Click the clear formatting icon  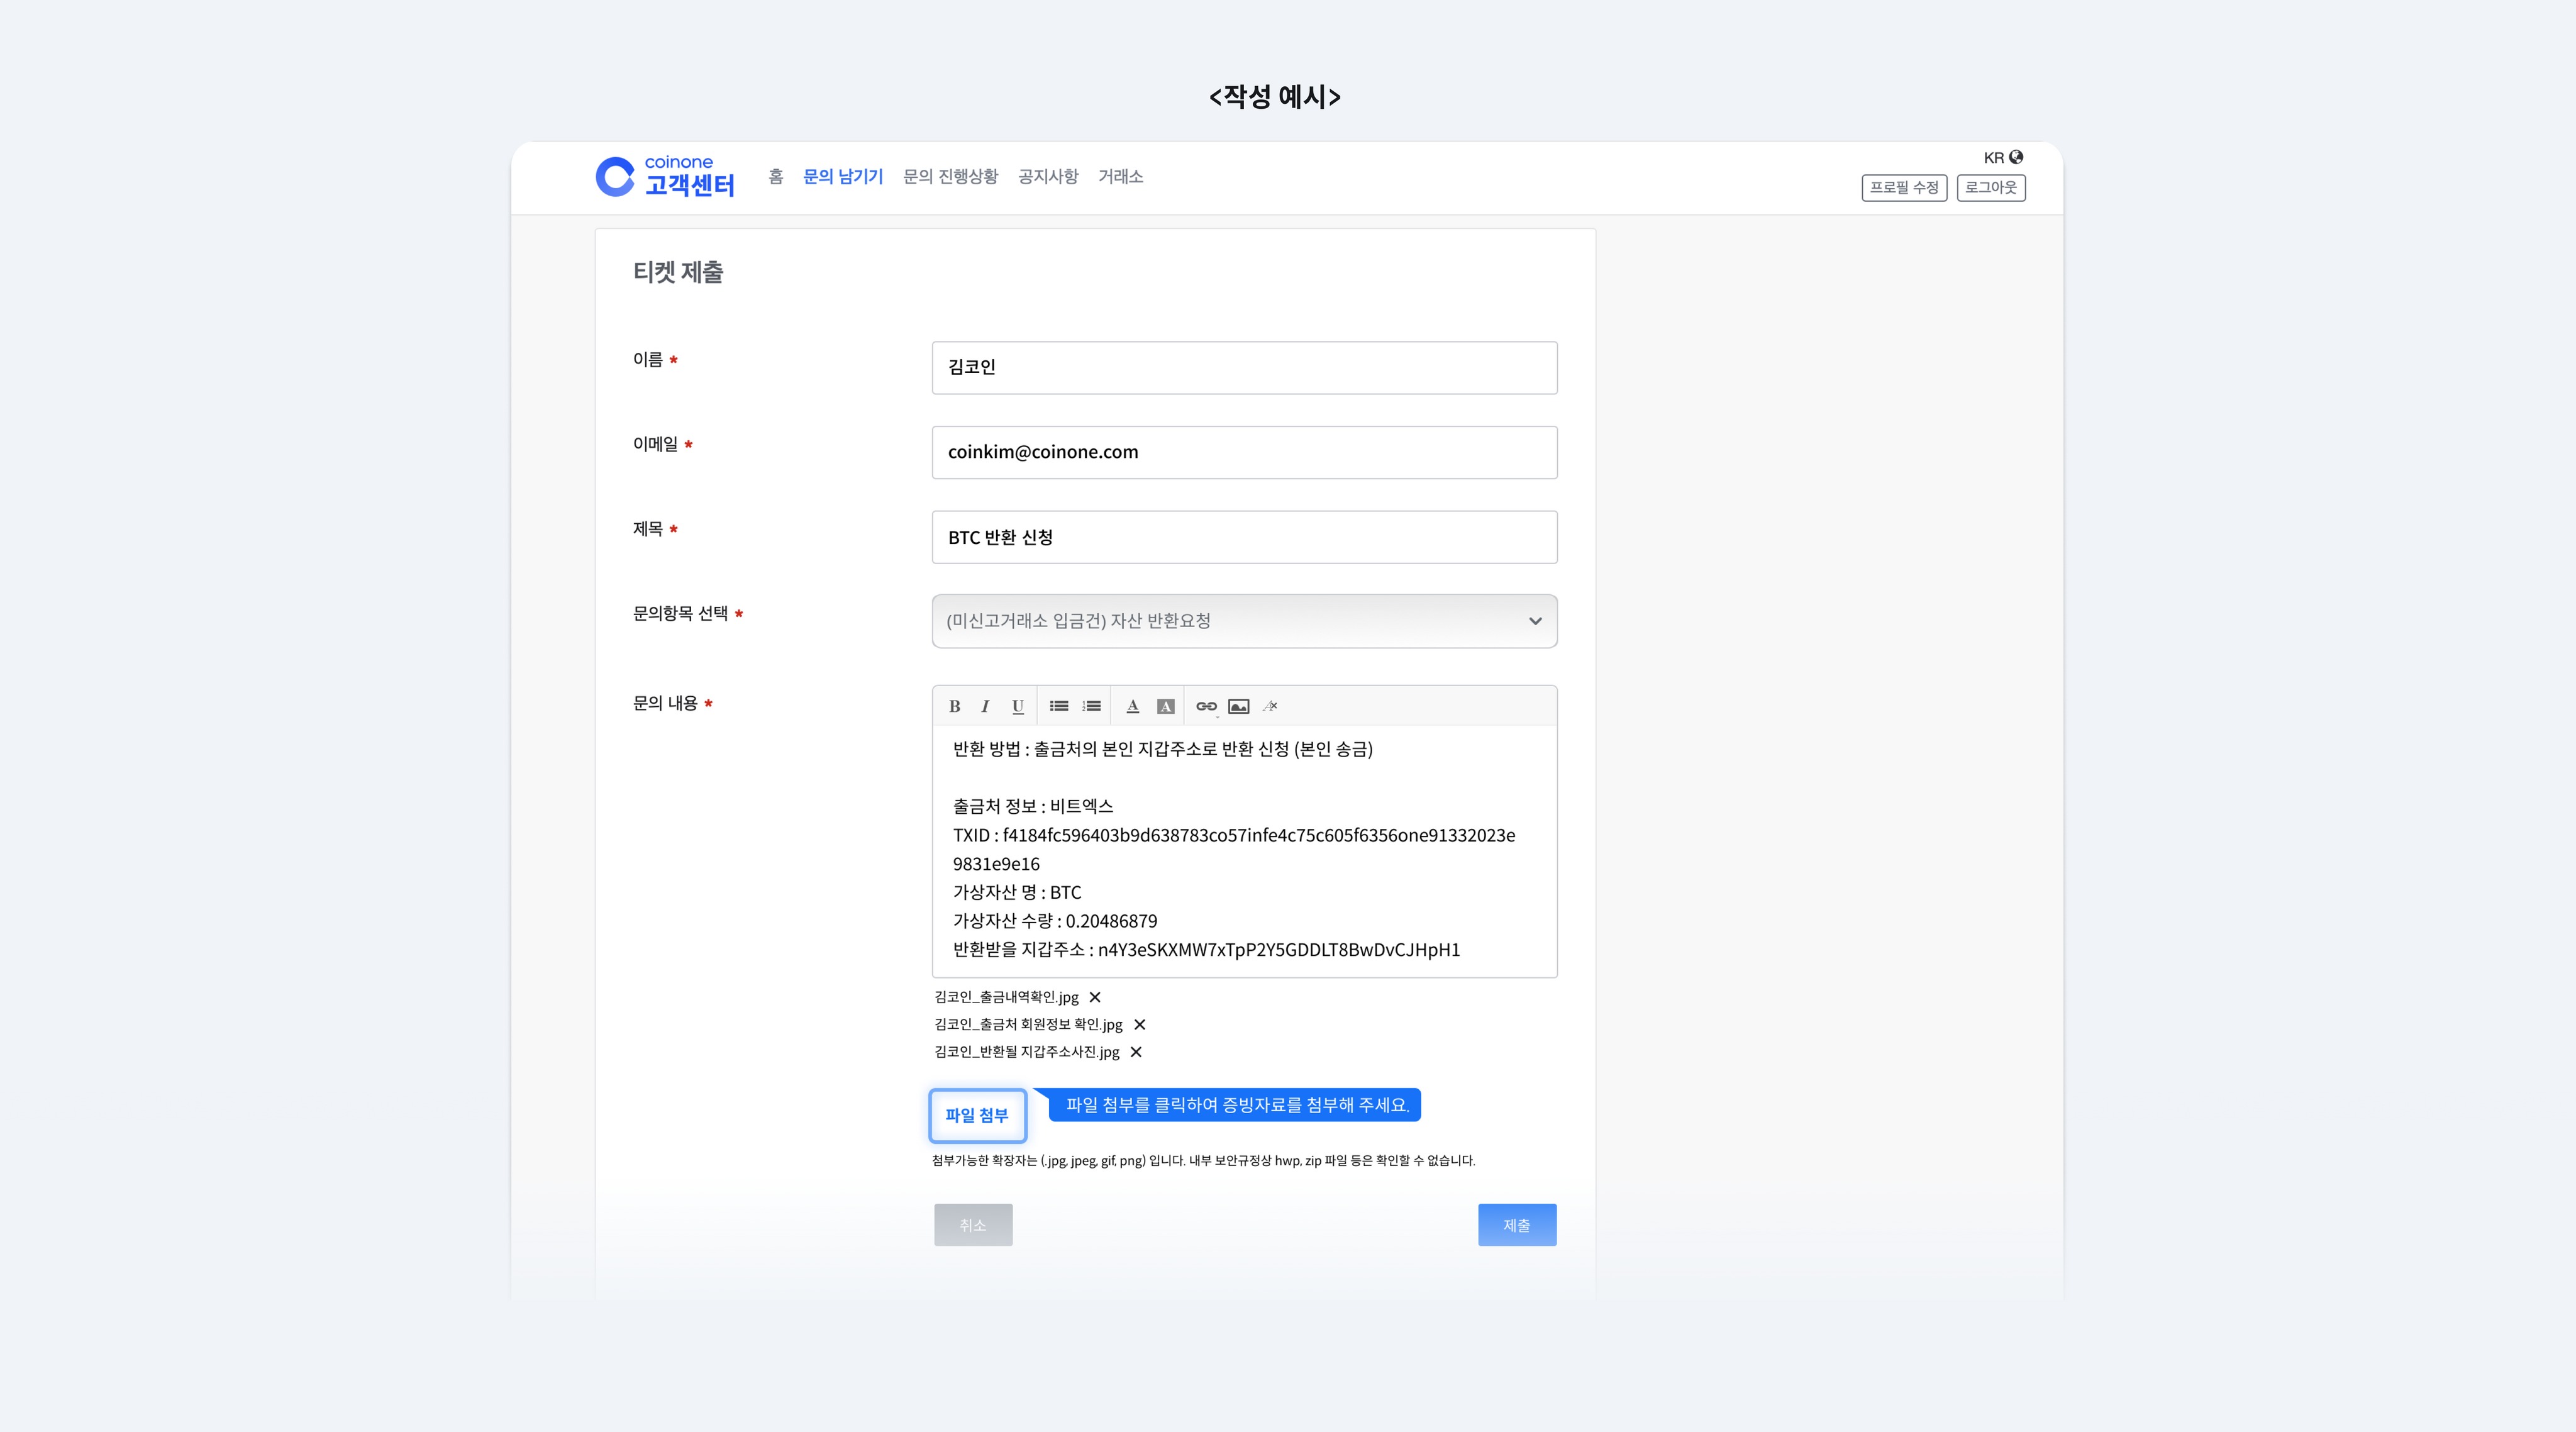click(x=1270, y=706)
